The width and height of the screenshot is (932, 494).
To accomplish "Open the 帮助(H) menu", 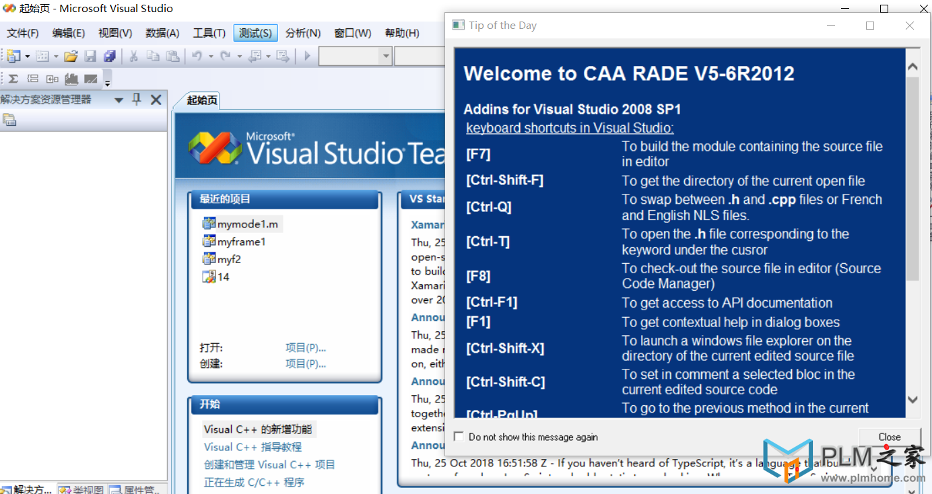I will tap(402, 33).
